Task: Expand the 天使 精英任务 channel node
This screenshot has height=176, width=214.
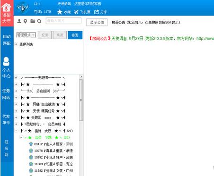Action: point(16,111)
